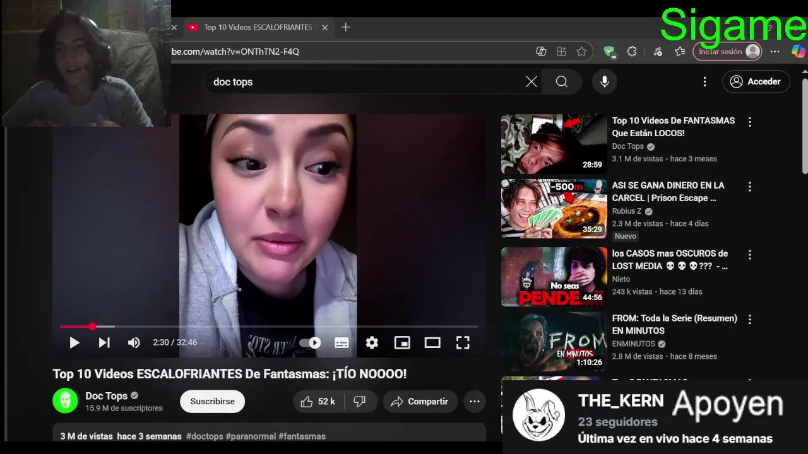Click the #fantasmas hashtag
Image resolution: width=808 pixels, height=454 pixels.
(302, 436)
